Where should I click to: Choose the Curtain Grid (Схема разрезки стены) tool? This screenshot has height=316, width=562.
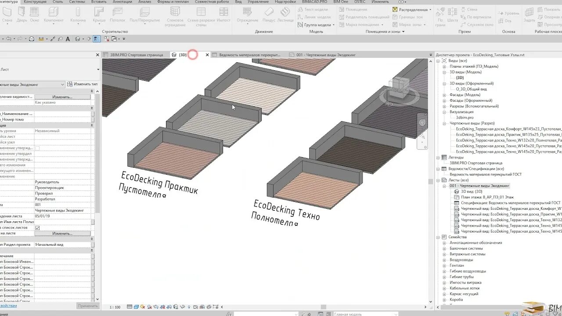click(201, 17)
